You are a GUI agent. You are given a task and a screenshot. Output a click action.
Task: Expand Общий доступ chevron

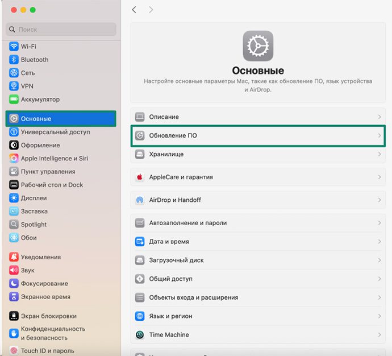point(380,279)
